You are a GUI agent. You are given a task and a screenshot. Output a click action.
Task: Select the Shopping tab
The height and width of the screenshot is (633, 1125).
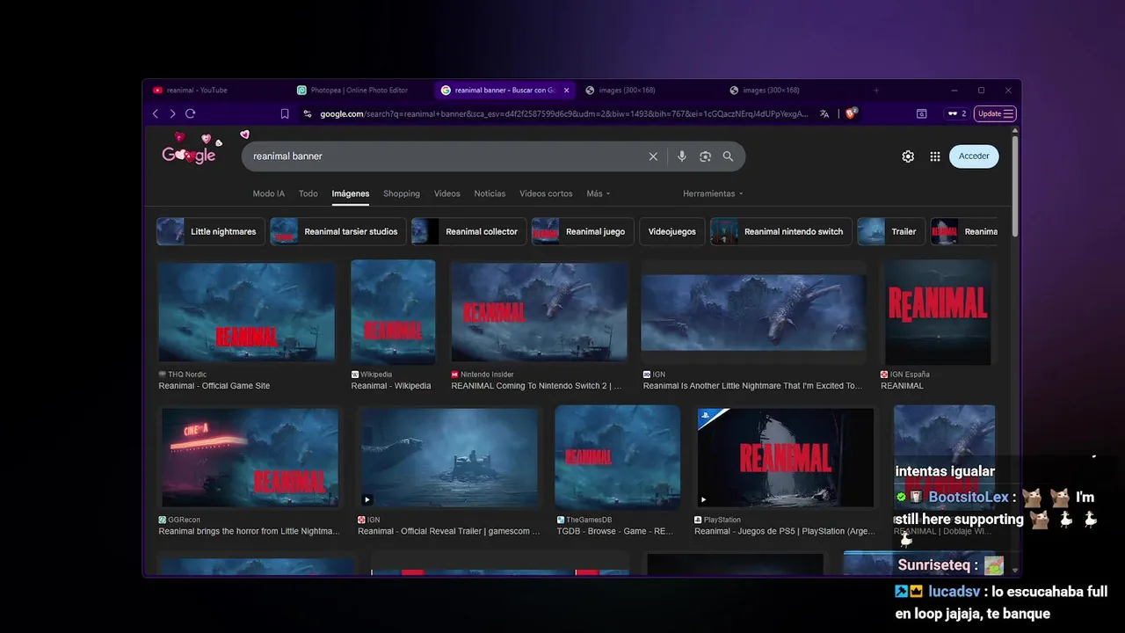point(402,193)
